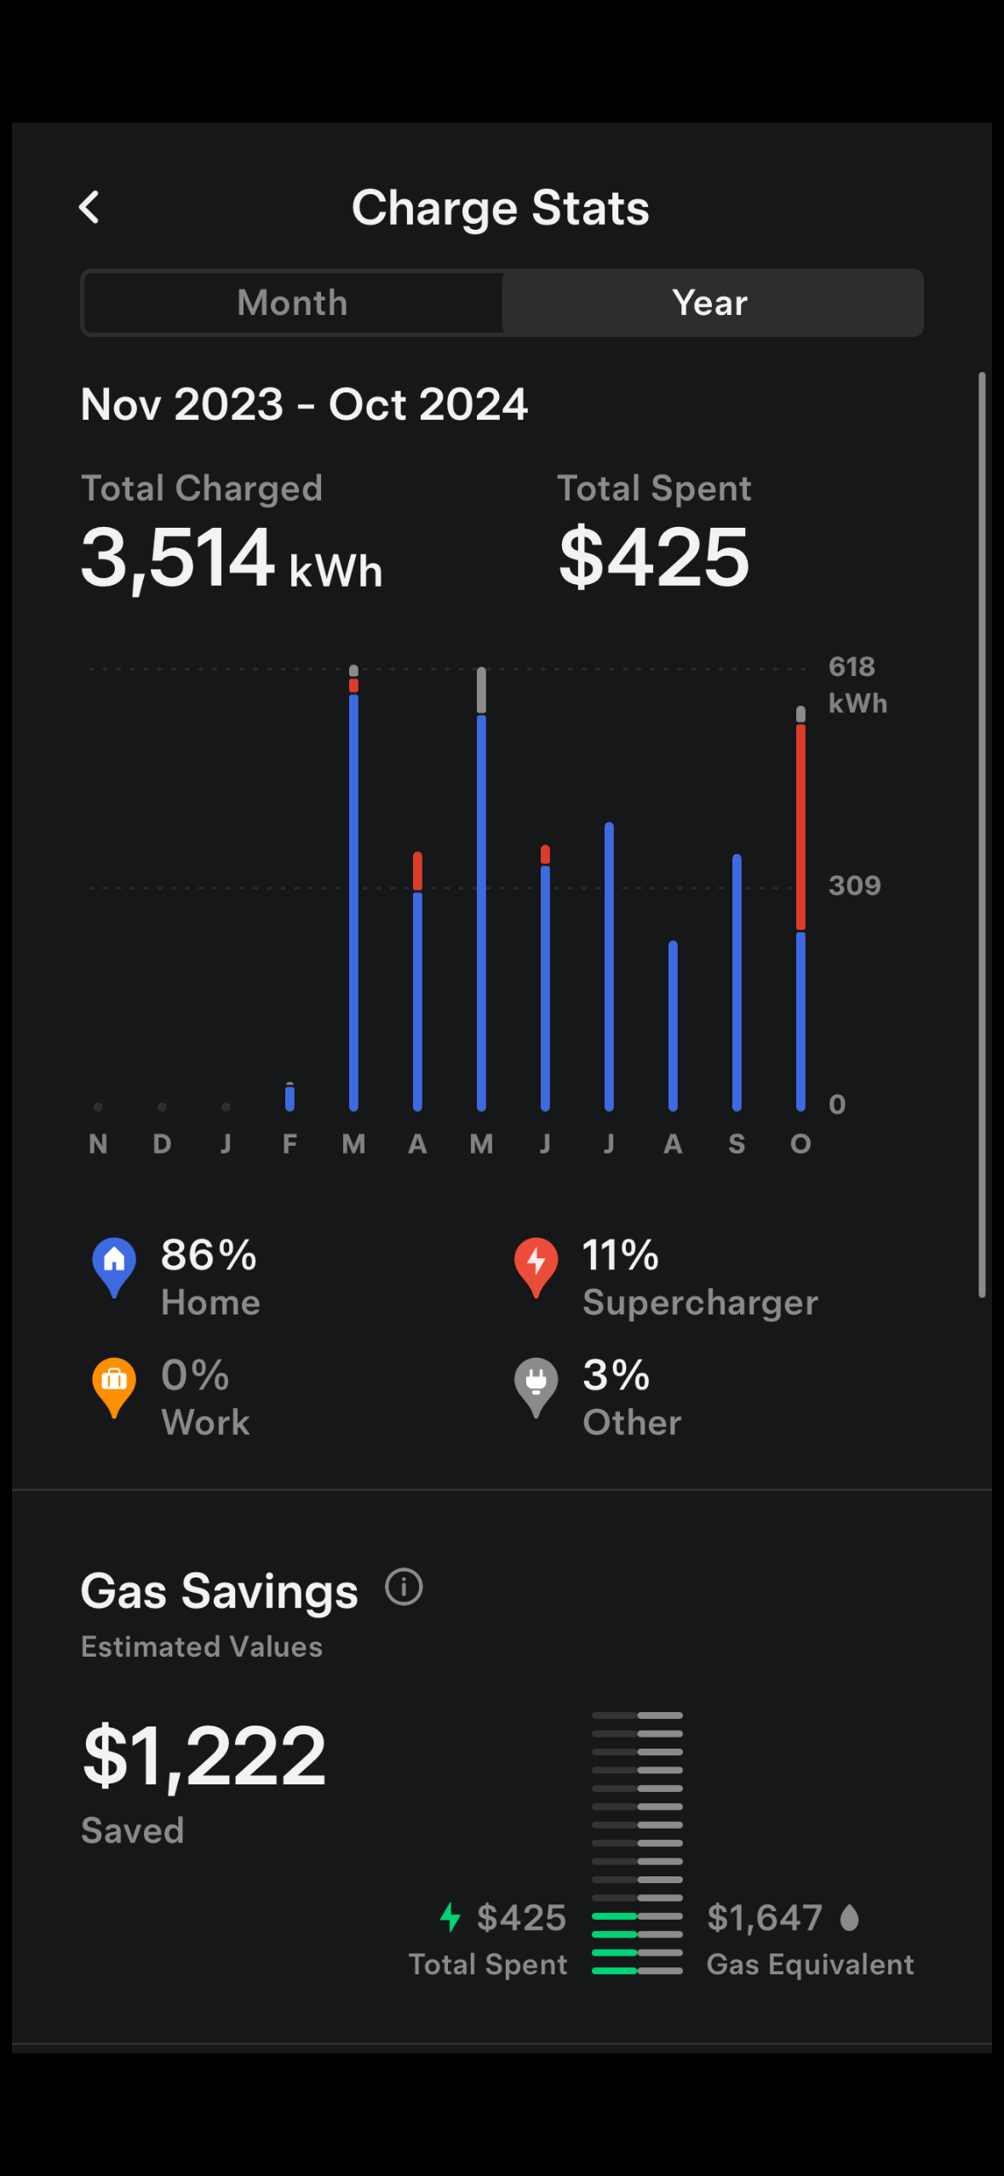Select the Year tab

pos(710,303)
